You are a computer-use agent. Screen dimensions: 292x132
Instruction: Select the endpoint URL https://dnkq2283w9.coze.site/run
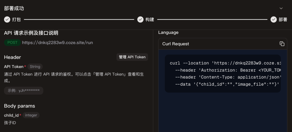pos(58,43)
